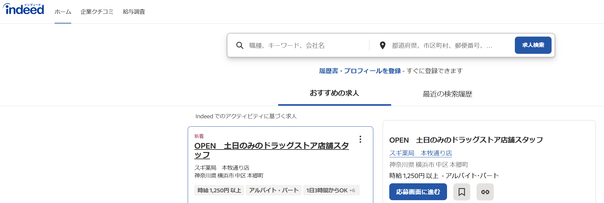Click the Indeed でのアクティビティに基づく求人 text

[x=246, y=116]
